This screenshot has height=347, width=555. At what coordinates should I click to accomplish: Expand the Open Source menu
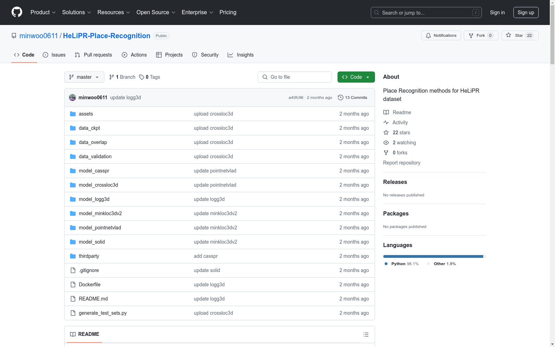tap(156, 12)
